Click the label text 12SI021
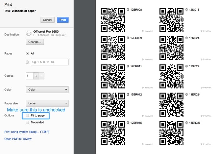Image resolution: width=215 pixels, height=154 pixels. (194, 38)
